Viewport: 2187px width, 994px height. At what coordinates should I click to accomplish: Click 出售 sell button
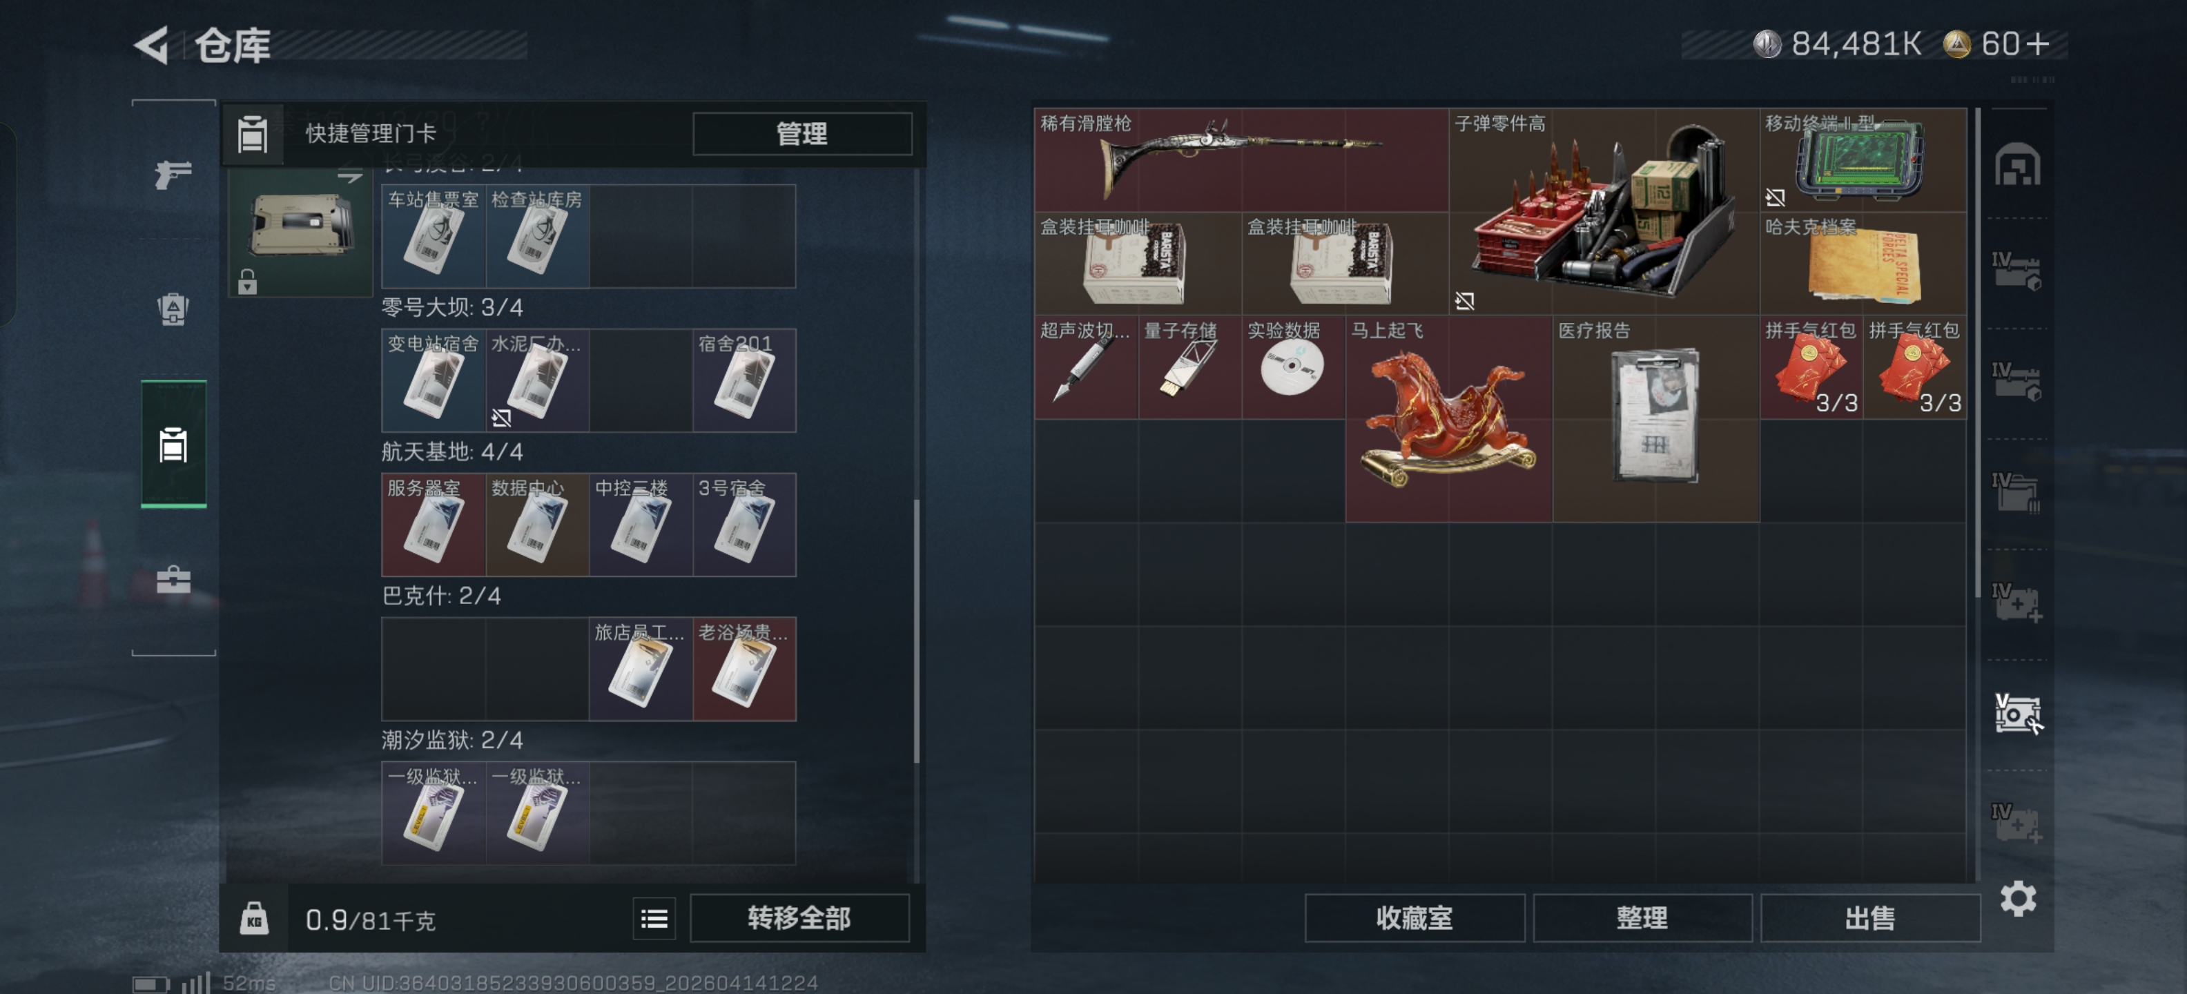click(x=1870, y=917)
